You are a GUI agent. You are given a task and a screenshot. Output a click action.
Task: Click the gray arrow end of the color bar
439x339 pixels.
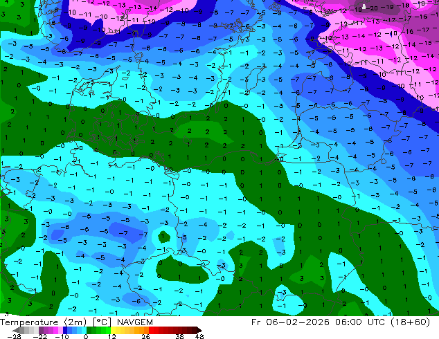16,330
